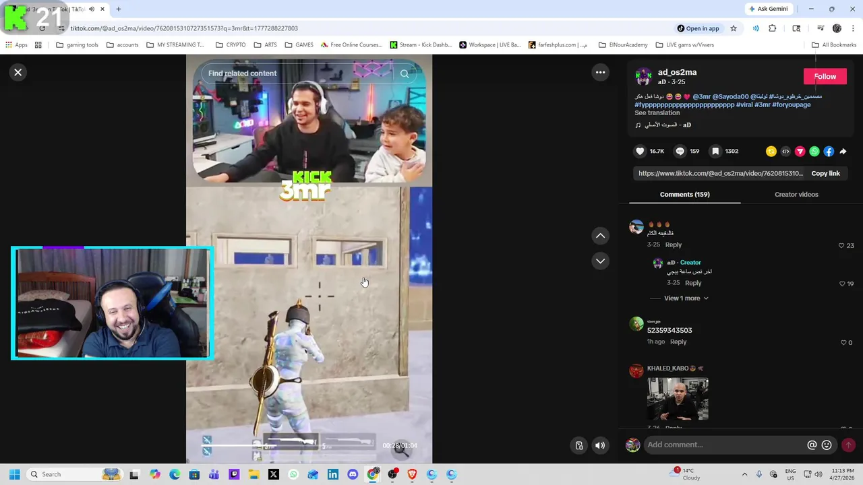
Task: Open the accounts bookmark folder
Action: click(x=122, y=45)
